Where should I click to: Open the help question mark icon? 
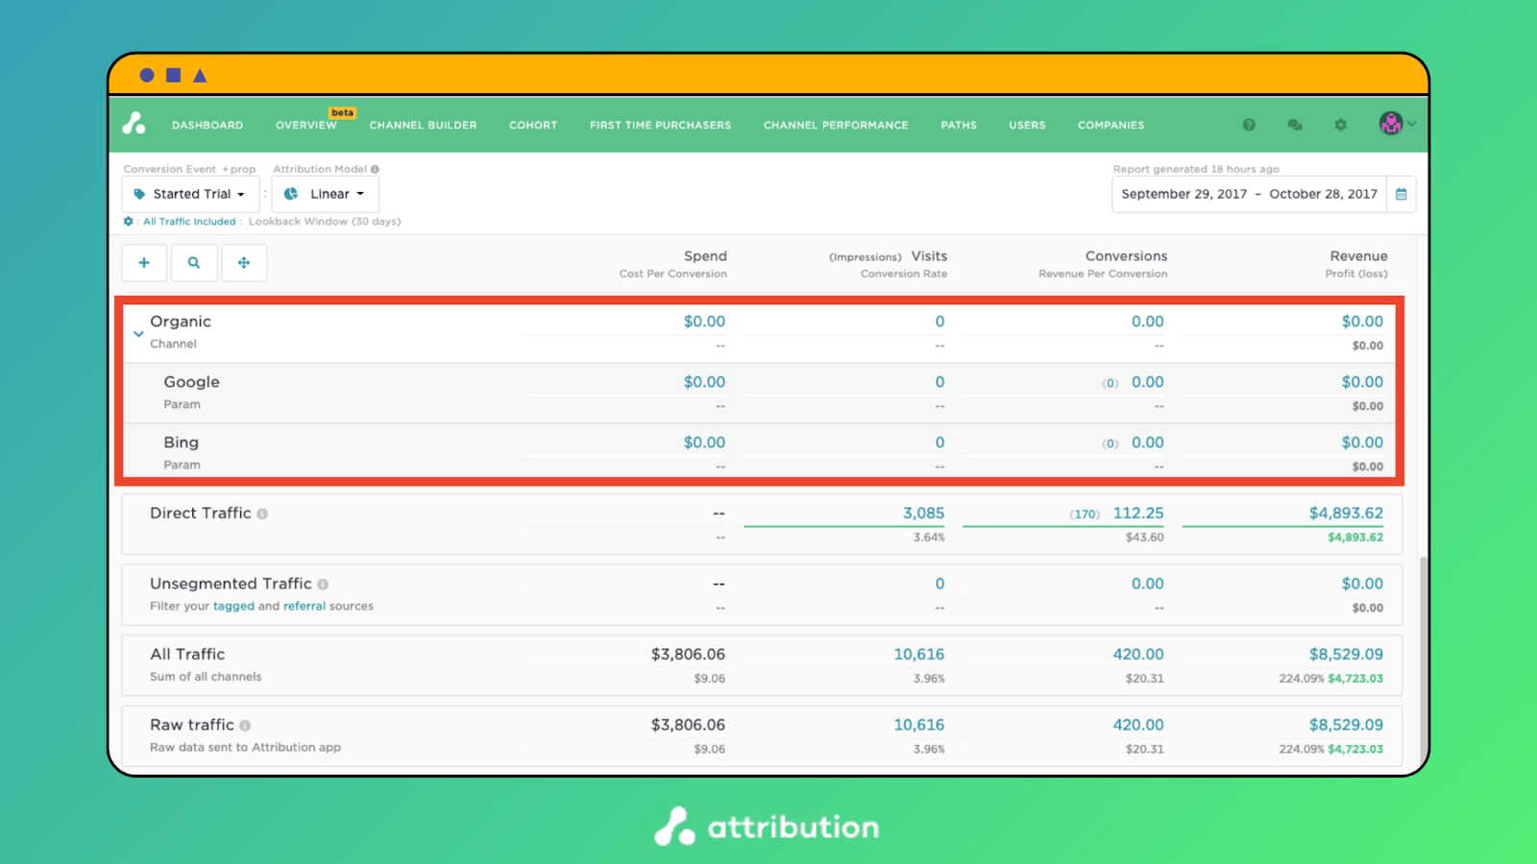pos(1249,125)
